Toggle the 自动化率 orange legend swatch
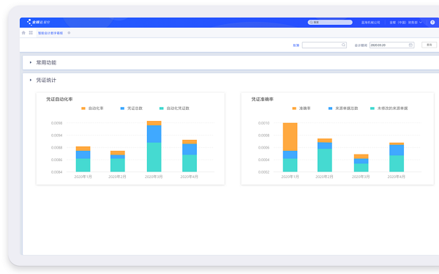Viewport: 439px width, 274px height. point(83,108)
